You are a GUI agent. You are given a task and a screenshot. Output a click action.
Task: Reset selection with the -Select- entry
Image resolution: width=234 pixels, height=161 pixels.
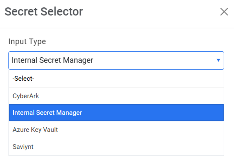pos(23,79)
